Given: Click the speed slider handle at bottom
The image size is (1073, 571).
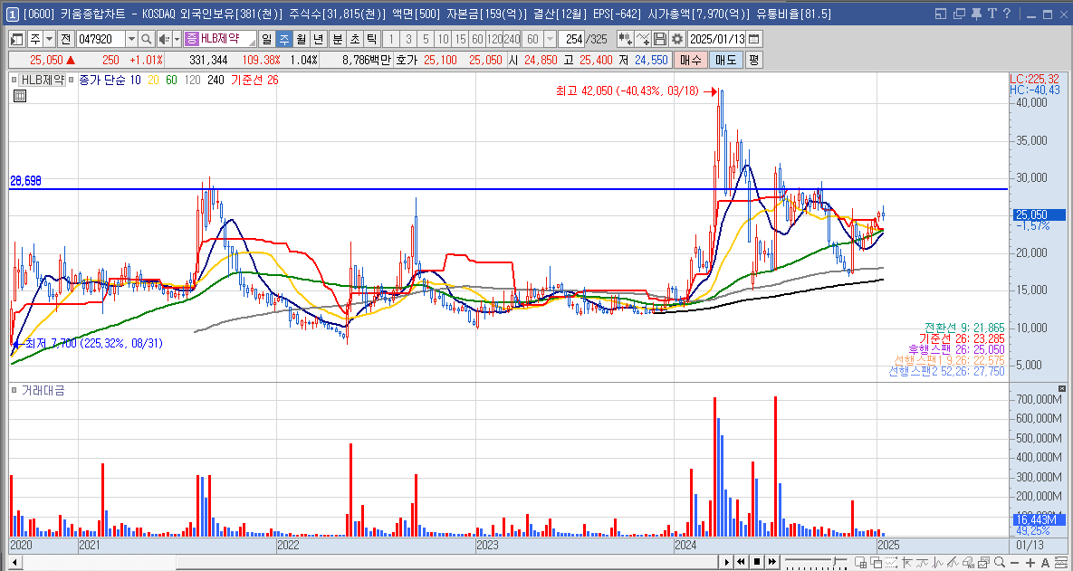Looking at the screenshot, I should coord(834,561).
